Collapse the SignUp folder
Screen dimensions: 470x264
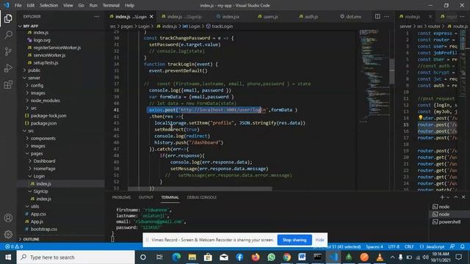(61, 191)
